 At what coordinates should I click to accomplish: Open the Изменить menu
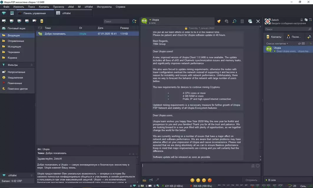19,7
